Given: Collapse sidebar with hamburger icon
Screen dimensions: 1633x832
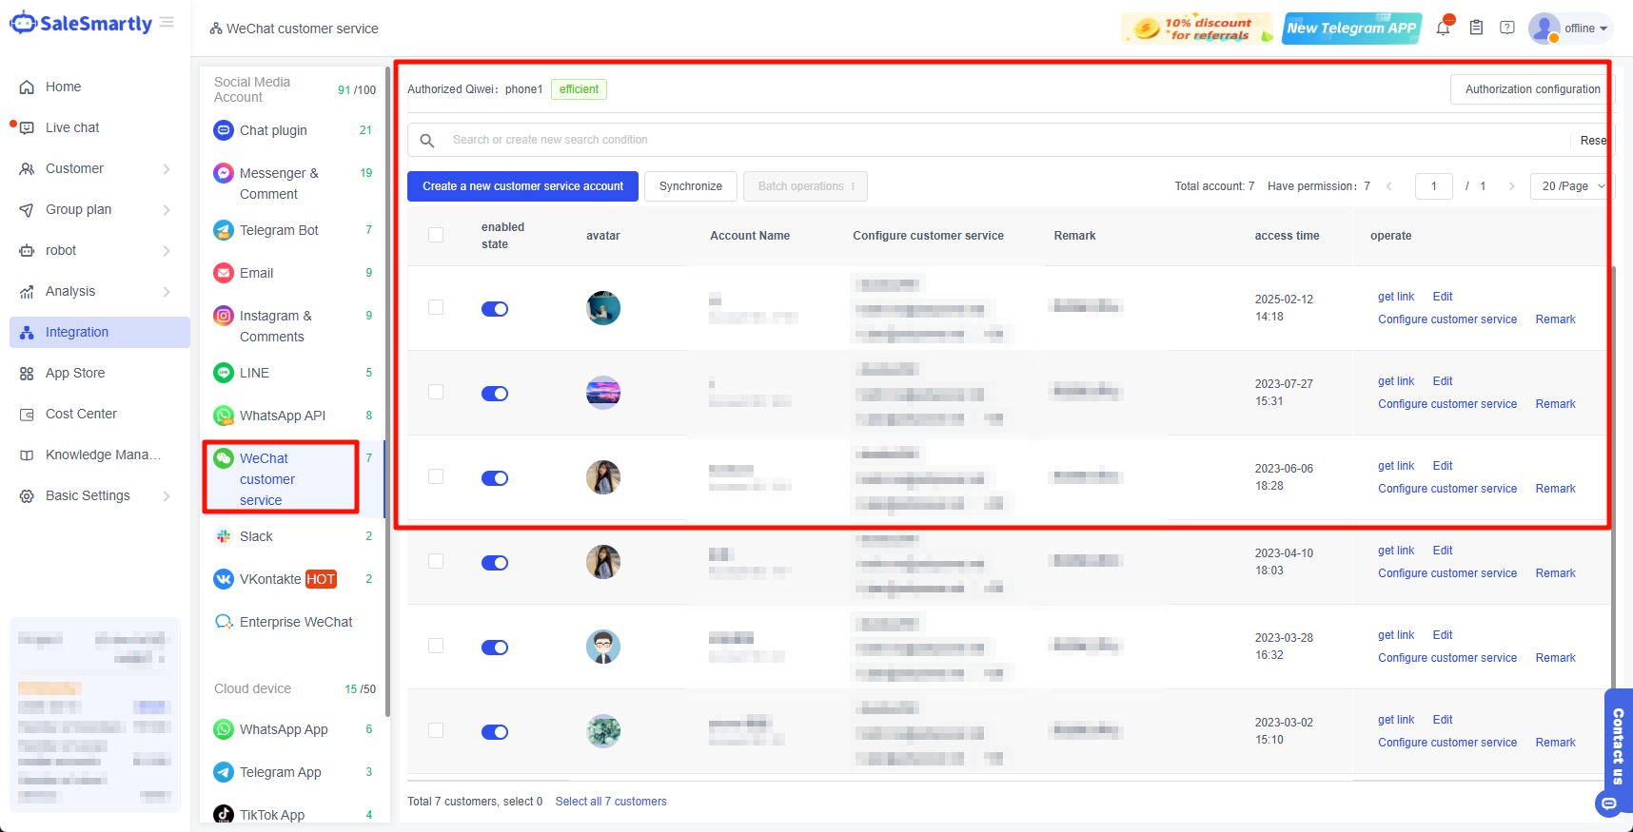Looking at the screenshot, I should [x=167, y=22].
